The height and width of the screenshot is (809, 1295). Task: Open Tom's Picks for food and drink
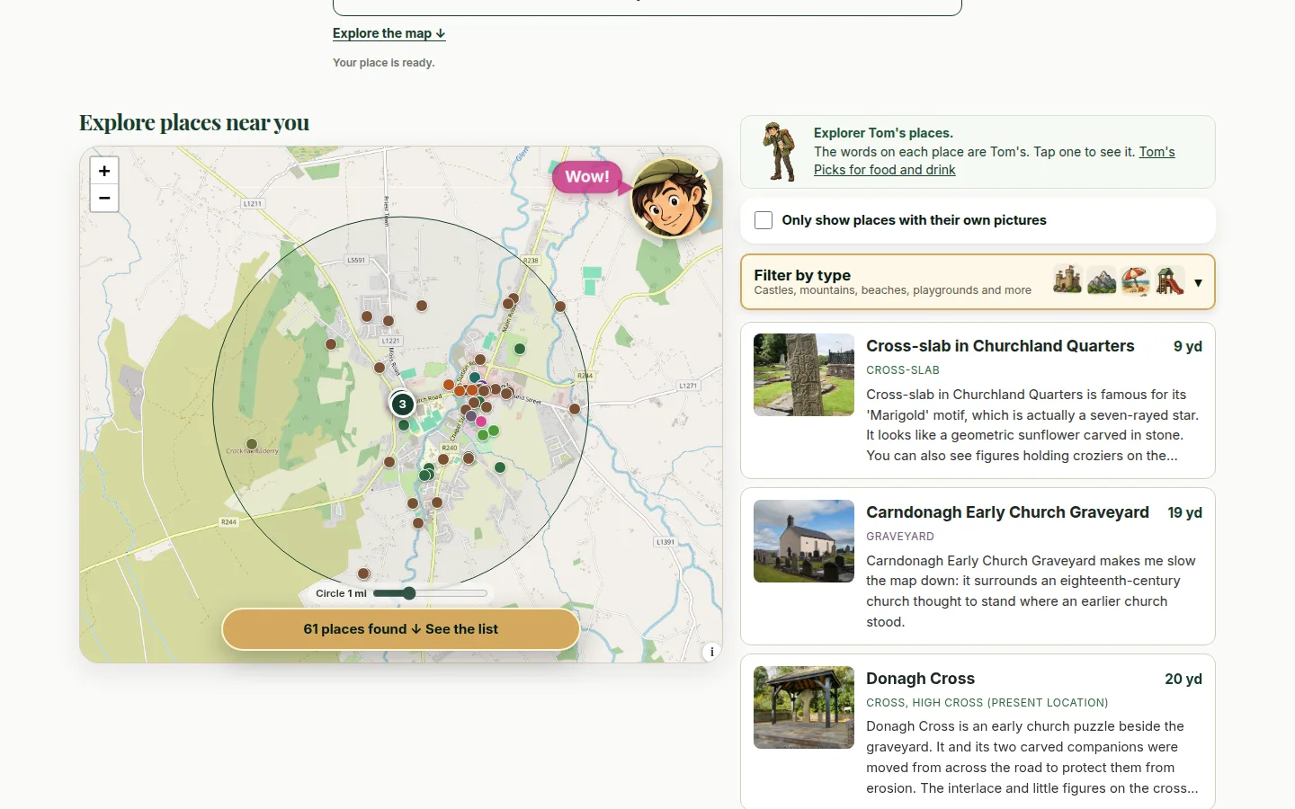tap(994, 161)
